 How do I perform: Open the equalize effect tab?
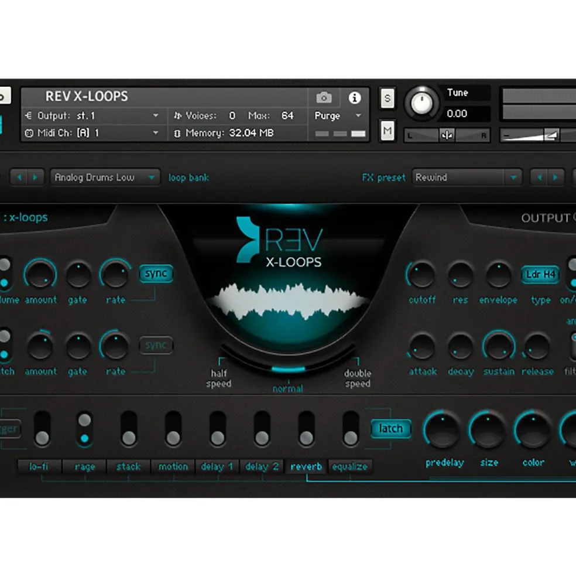pyautogui.click(x=350, y=467)
